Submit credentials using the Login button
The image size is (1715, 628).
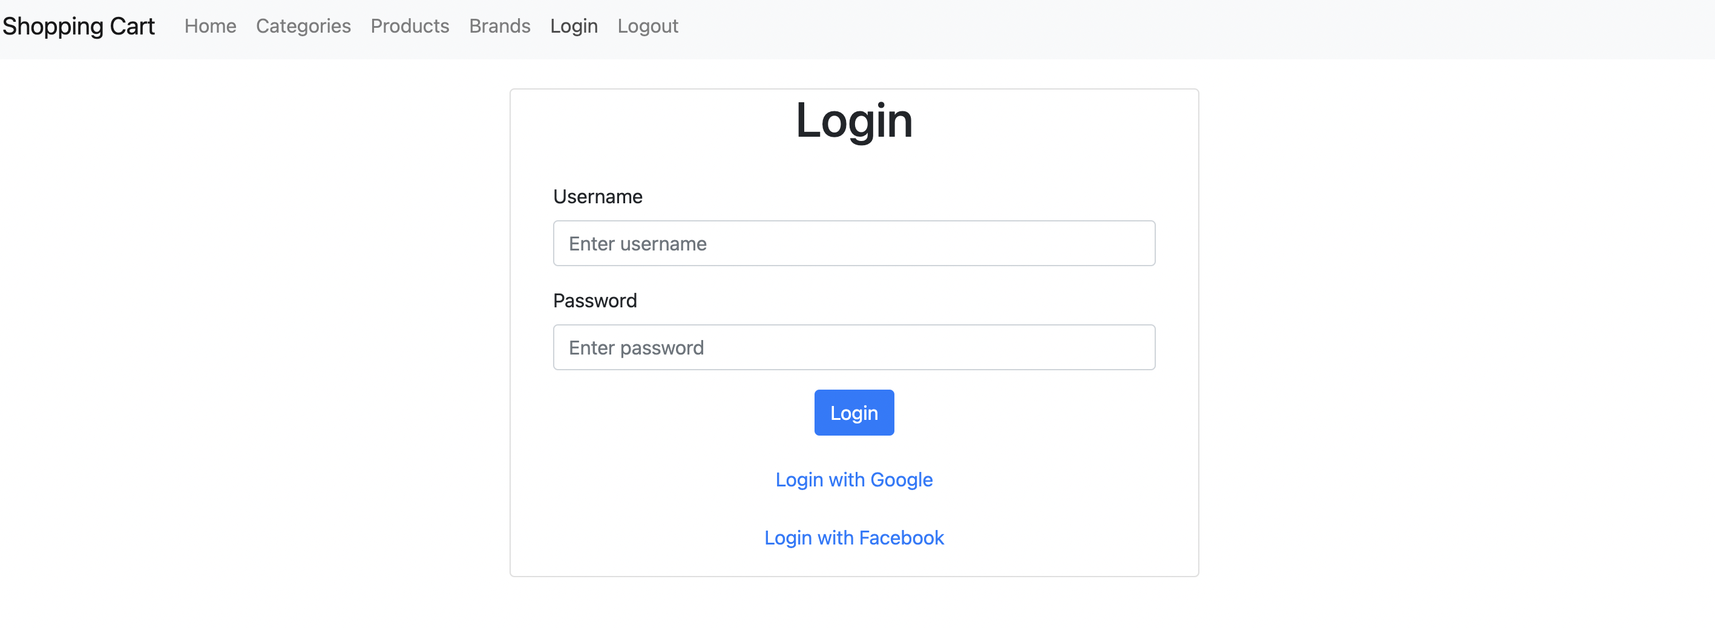tap(854, 413)
